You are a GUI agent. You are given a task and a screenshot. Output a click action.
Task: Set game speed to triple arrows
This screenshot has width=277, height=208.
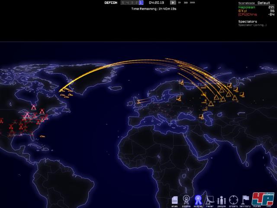click(x=186, y=3)
